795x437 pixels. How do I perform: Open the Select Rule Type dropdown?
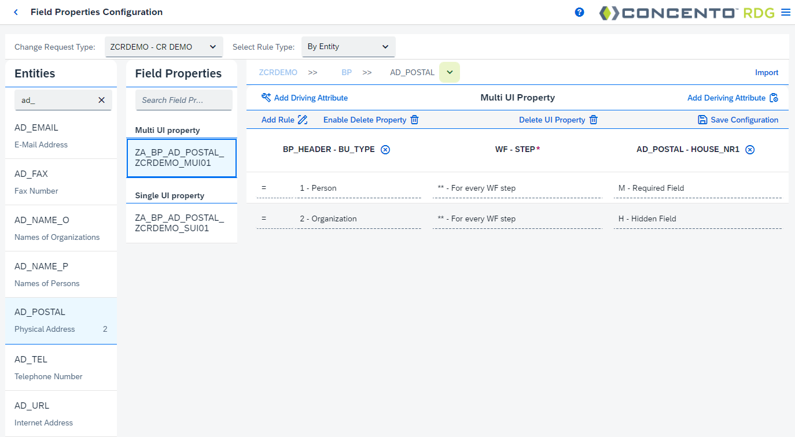click(348, 47)
